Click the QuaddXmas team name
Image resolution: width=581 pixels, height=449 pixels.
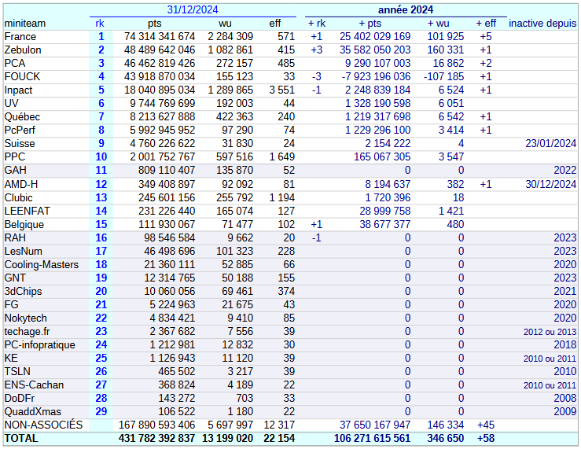[x=32, y=411]
